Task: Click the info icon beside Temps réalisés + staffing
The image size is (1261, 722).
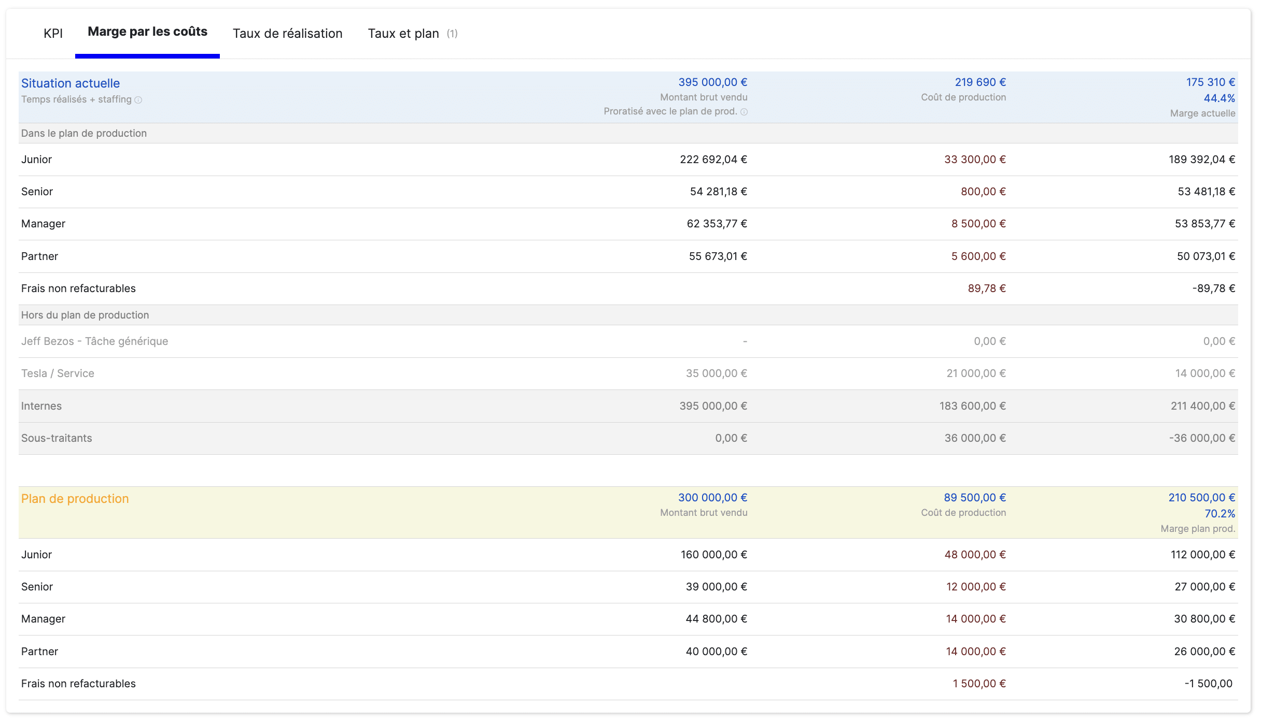Action: click(x=138, y=100)
